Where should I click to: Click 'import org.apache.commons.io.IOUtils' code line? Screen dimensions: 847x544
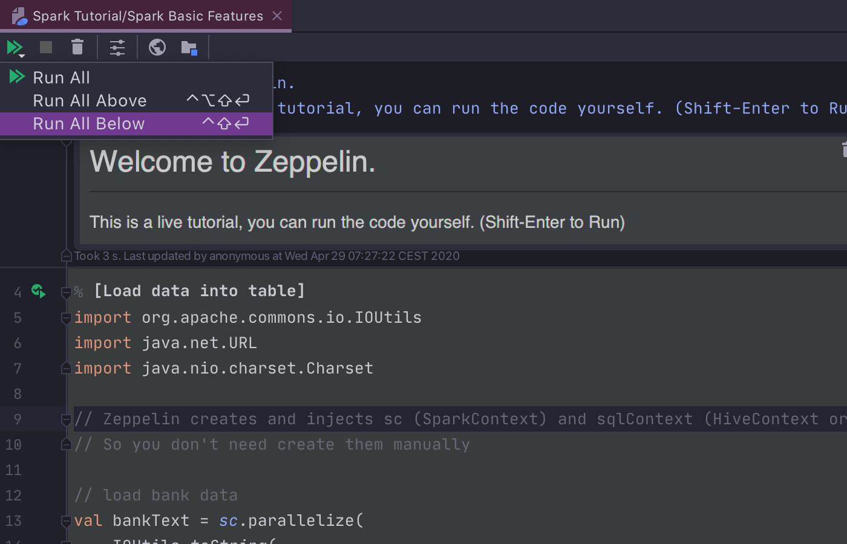248,317
